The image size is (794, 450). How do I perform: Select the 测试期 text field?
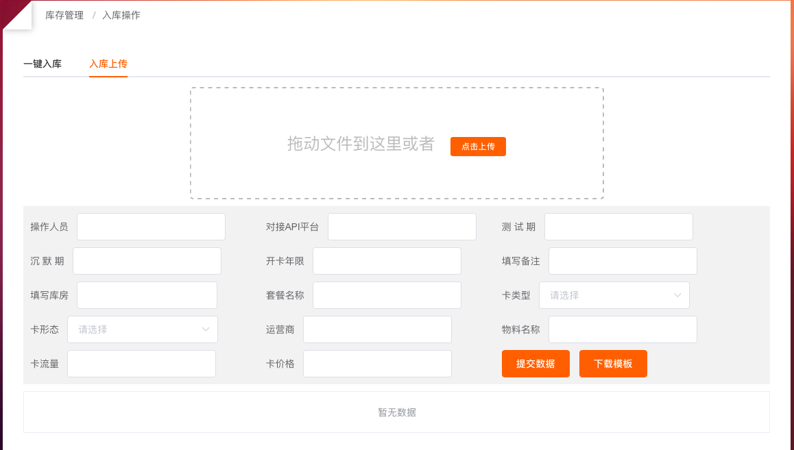[618, 227]
